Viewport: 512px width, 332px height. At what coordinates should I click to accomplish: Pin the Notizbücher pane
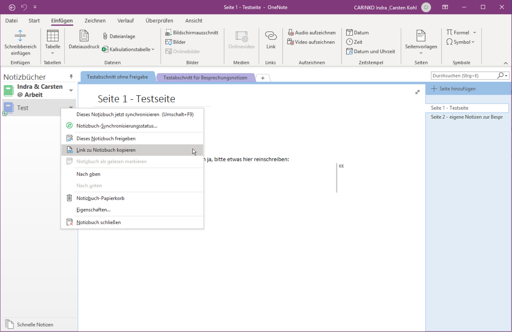click(71, 77)
